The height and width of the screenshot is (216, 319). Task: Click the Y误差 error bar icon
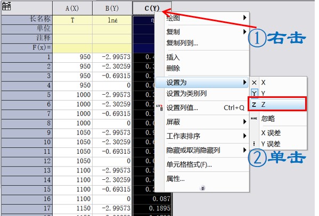(x=254, y=144)
